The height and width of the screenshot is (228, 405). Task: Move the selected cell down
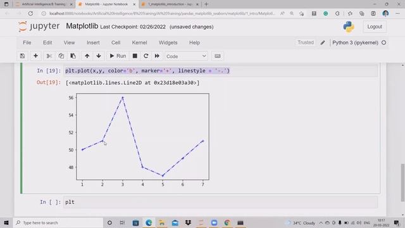click(x=99, y=56)
